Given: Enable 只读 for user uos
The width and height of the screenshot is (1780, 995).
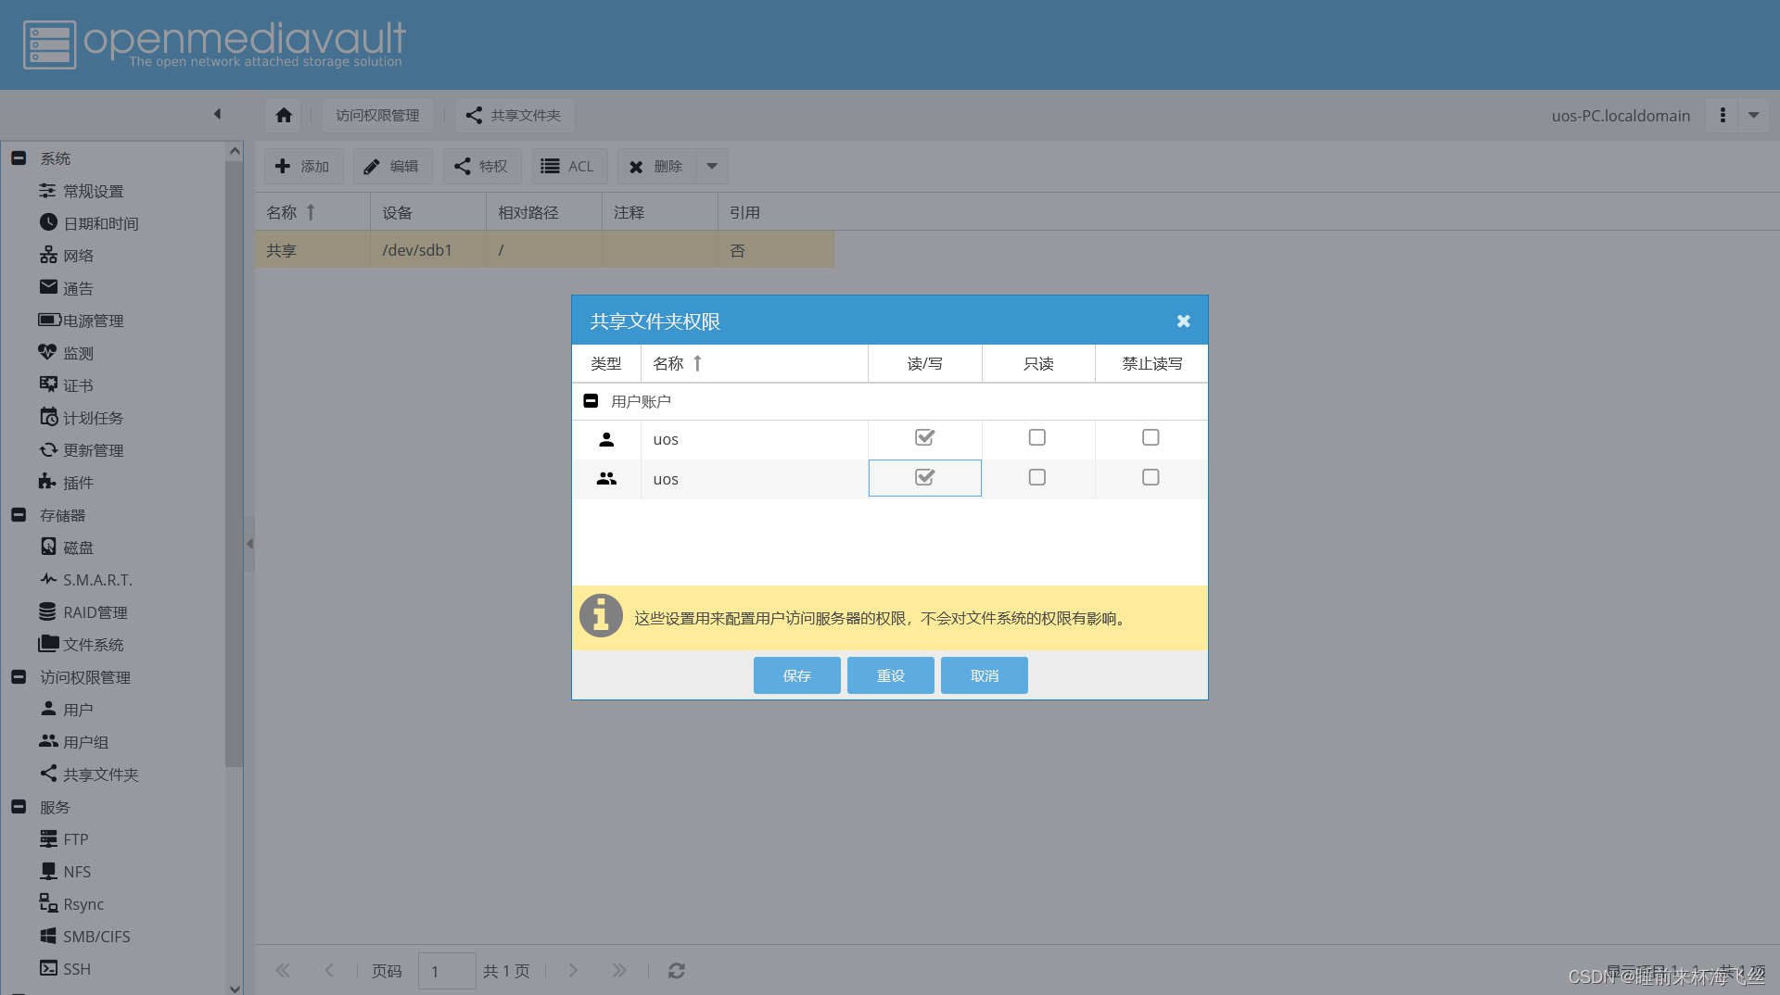Looking at the screenshot, I should tap(1037, 437).
